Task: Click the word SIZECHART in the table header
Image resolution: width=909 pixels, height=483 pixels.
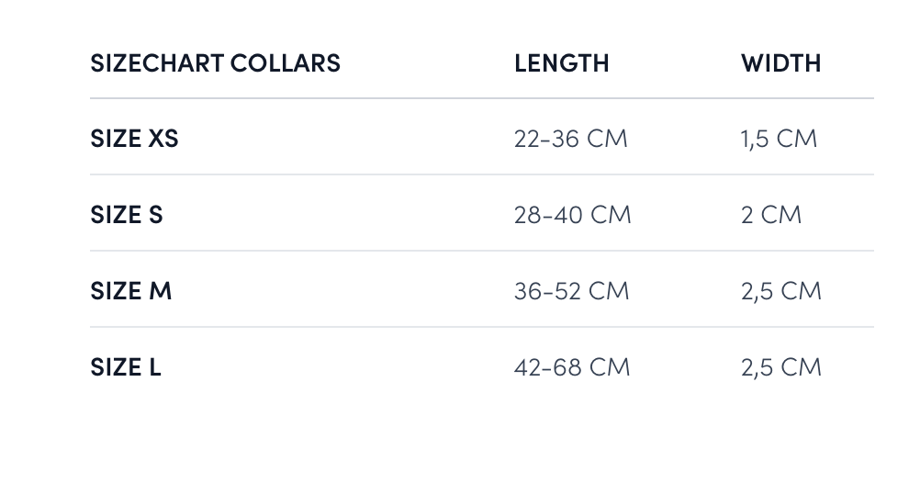Action: [x=157, y=63]
